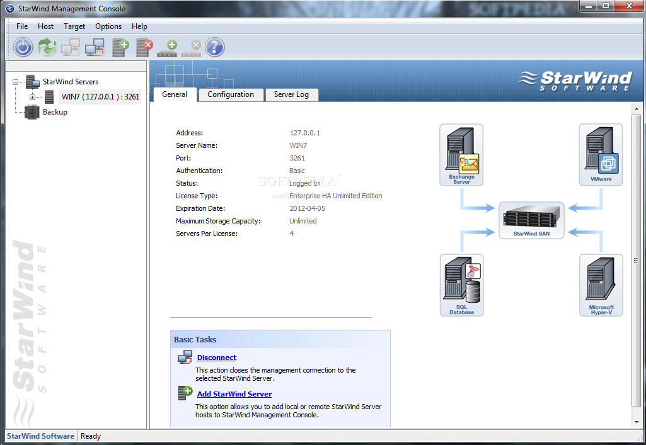Click the Add StarWind Server link
The height and width of the screenshot is (445, 646).
point(234,393)
